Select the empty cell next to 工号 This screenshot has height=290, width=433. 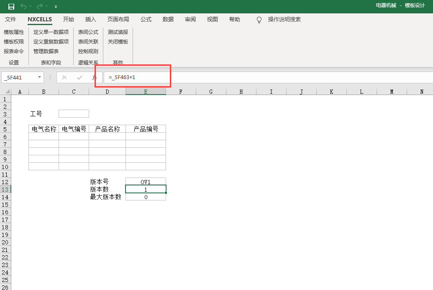[x=74, y=114]
